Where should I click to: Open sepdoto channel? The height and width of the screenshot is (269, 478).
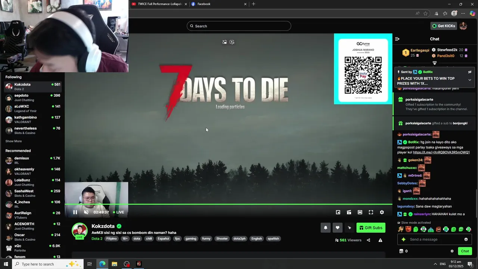coord(32,98)
